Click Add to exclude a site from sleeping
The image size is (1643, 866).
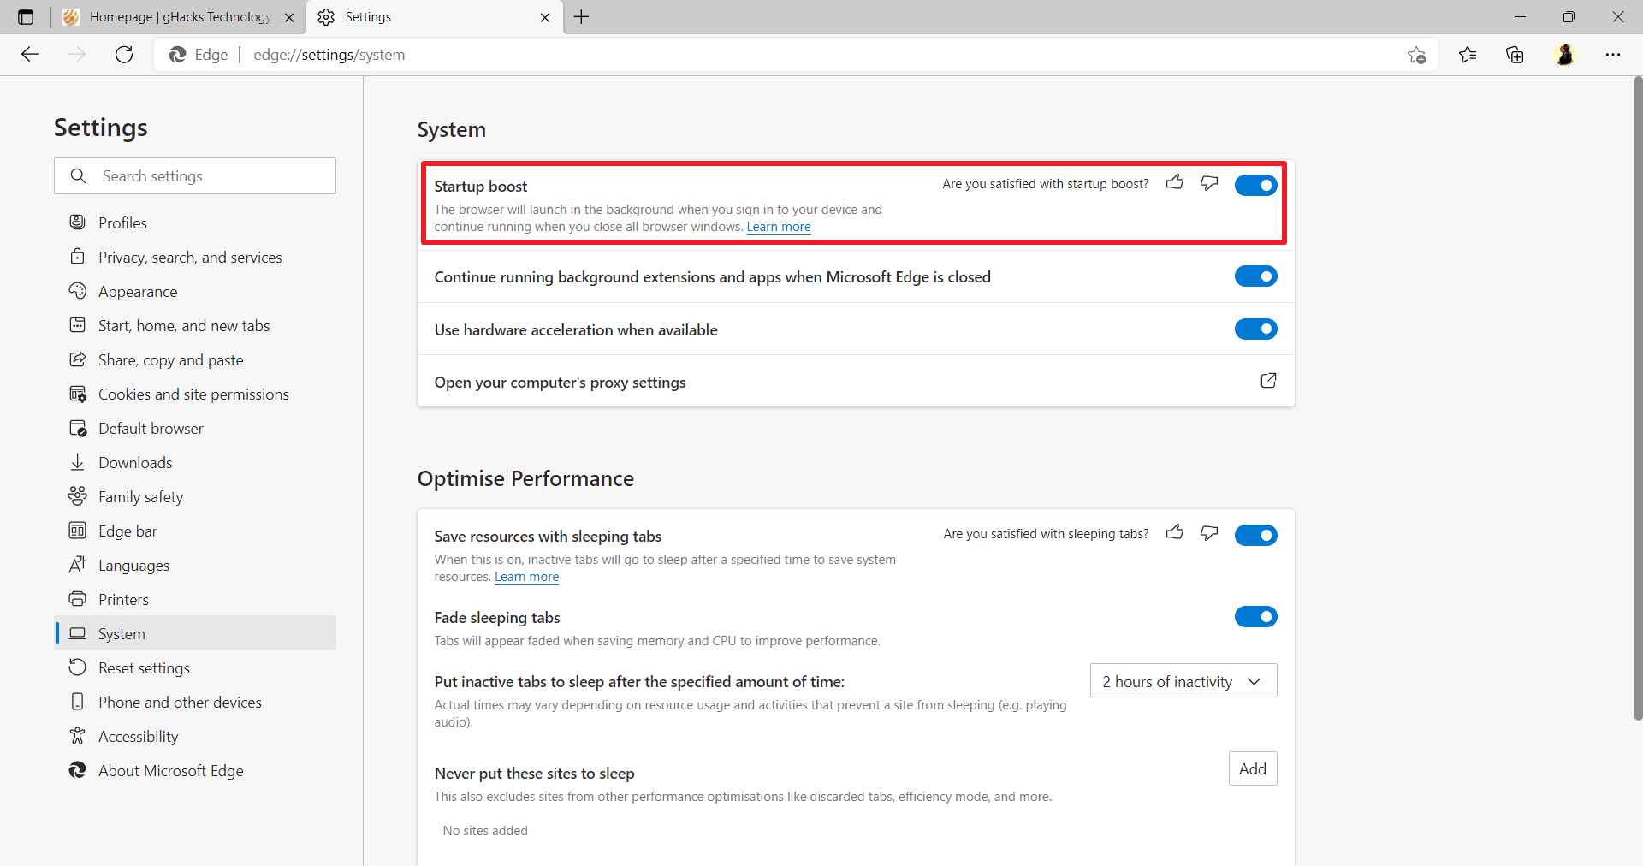pos(1252,768)
